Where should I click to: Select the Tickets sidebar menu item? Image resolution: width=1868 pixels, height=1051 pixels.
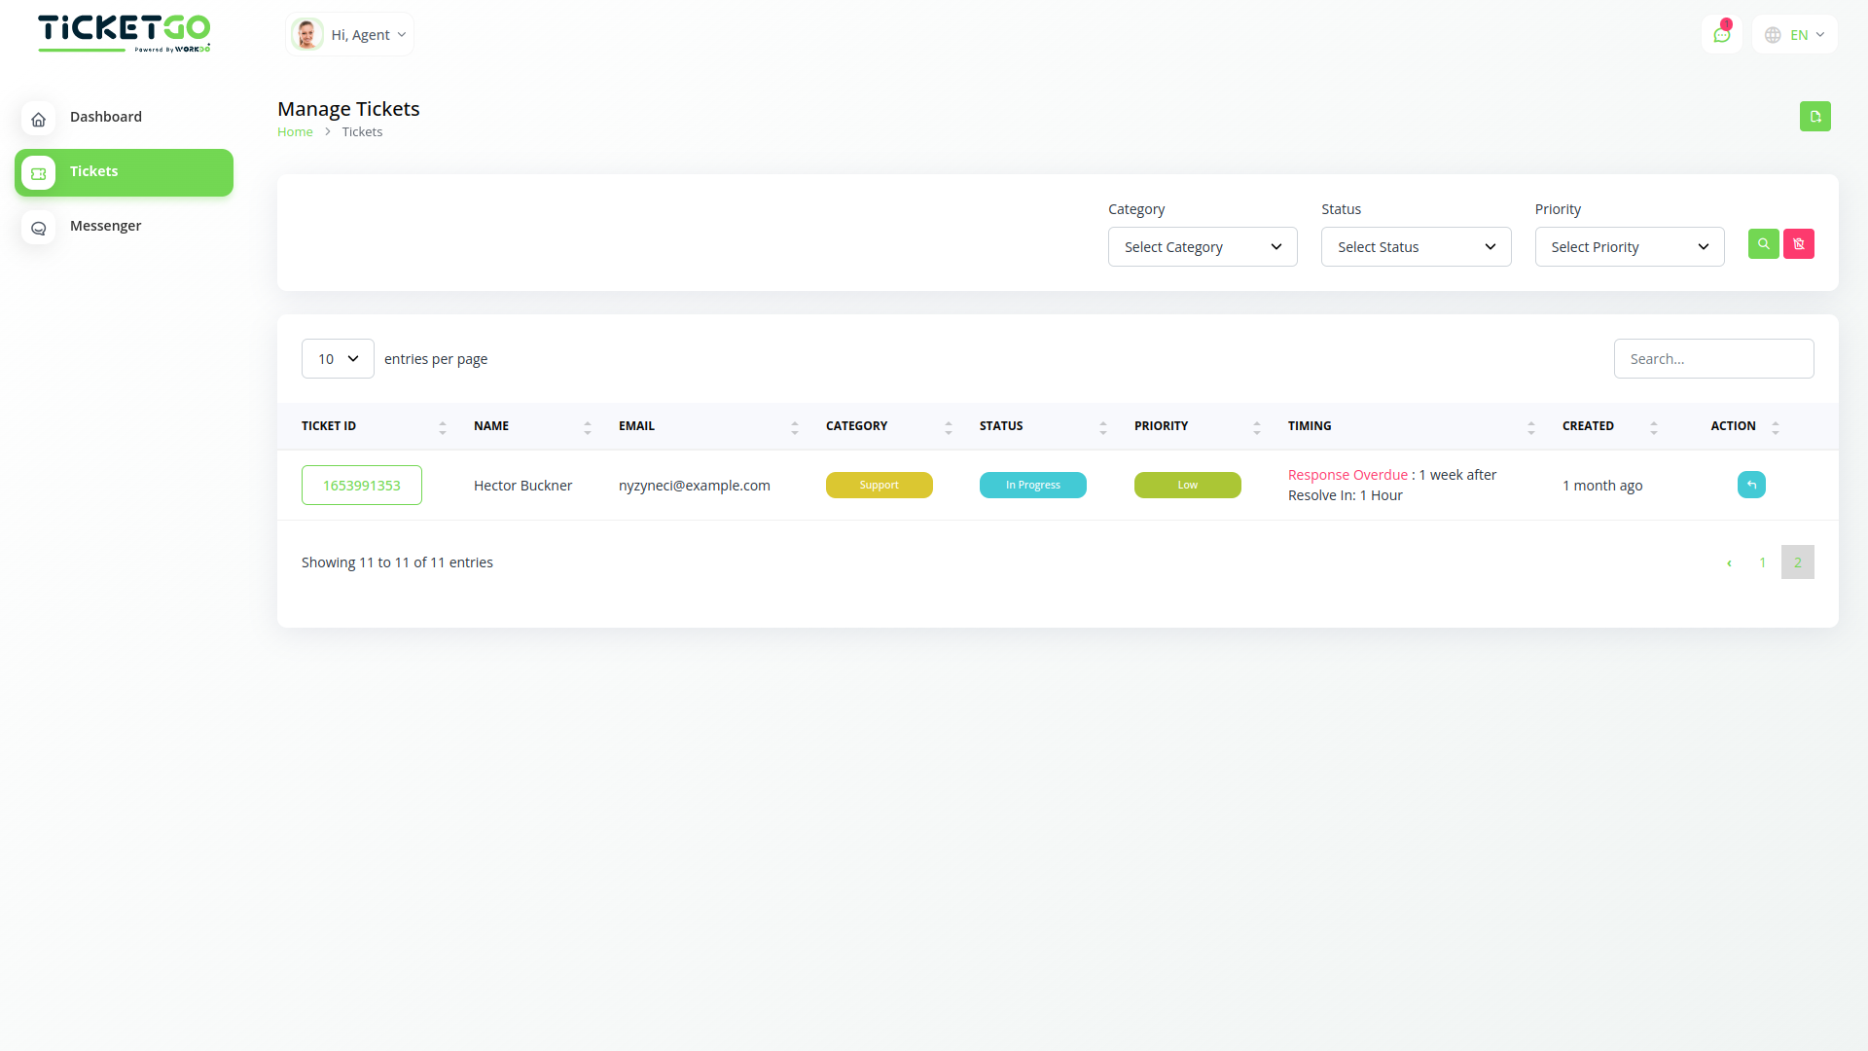click(124, 172)
